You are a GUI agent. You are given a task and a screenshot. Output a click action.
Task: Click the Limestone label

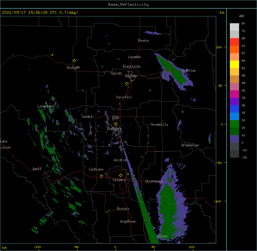tap(46, 106)
